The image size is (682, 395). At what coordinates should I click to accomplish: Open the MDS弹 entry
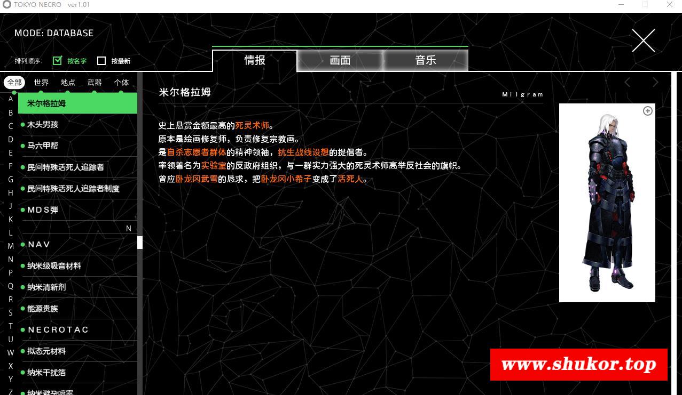pyautogui.click(x=77, y=209)
